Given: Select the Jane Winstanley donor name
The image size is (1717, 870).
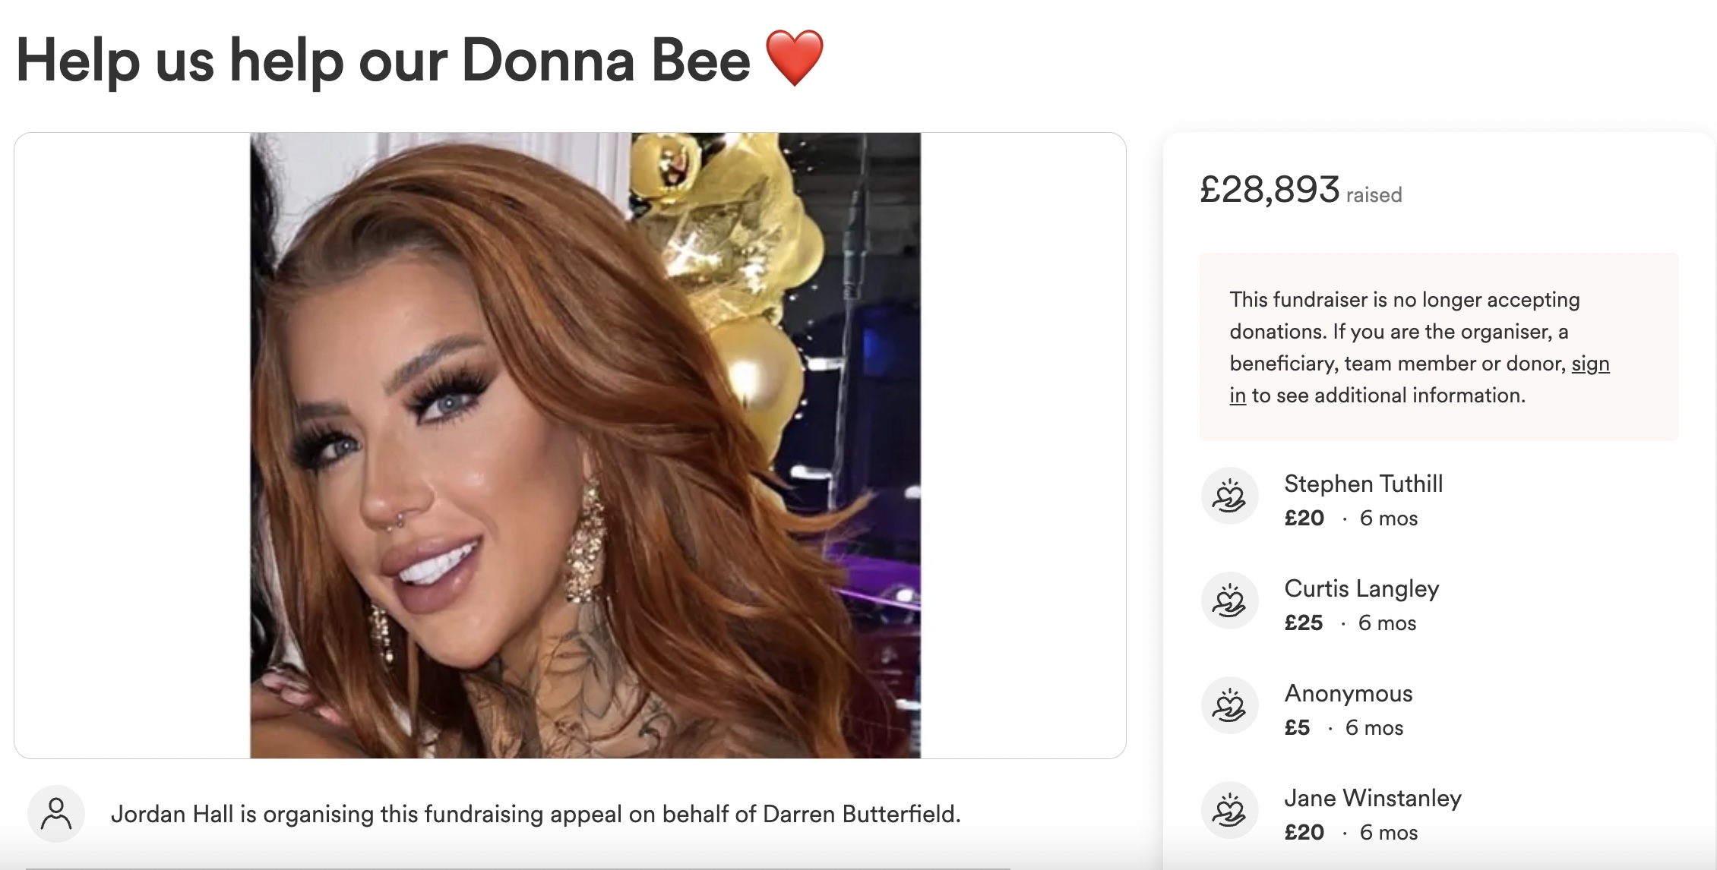Looking at the screenshot, I should tap(1372, 798).
